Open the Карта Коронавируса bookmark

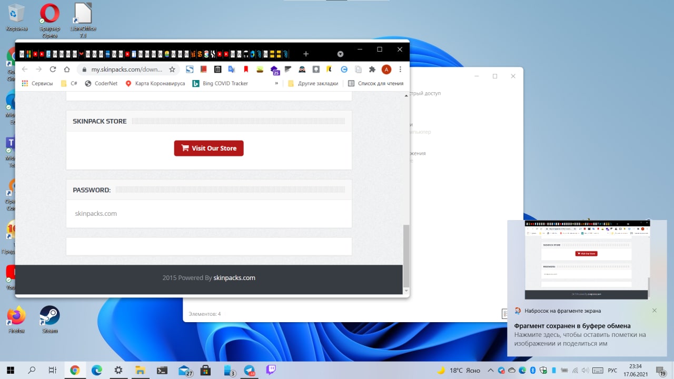pyautogui.click(x=155, y=83)
